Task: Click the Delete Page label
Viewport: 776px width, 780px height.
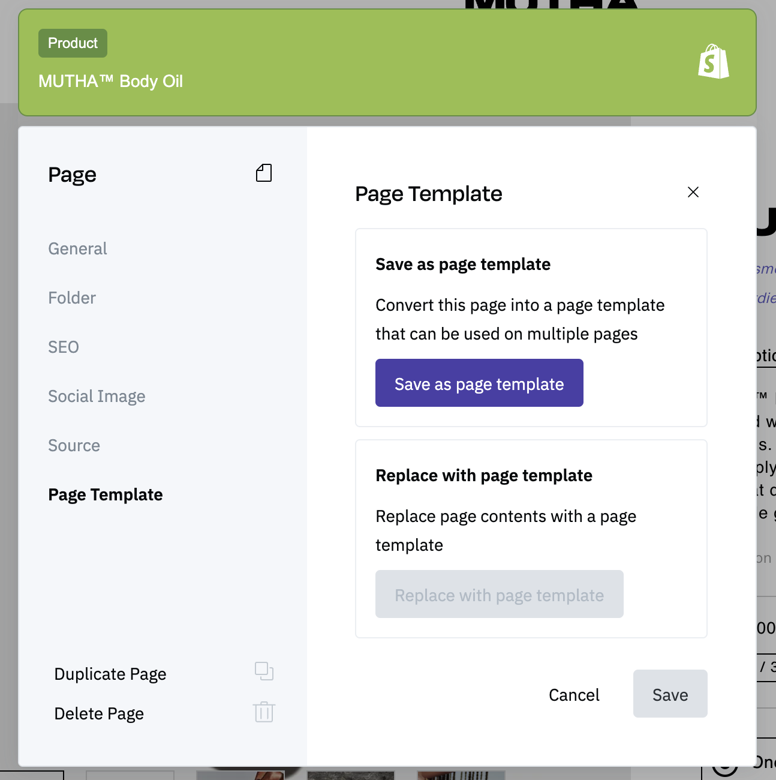Action: click(99, 713)
